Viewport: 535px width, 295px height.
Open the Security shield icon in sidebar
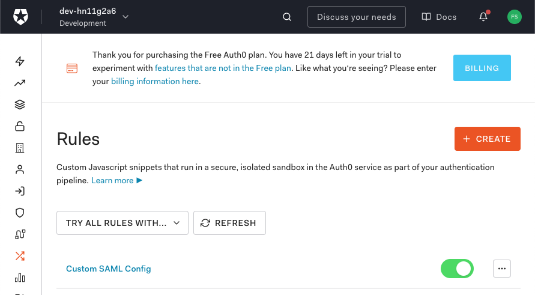click(x=20, y=213)
